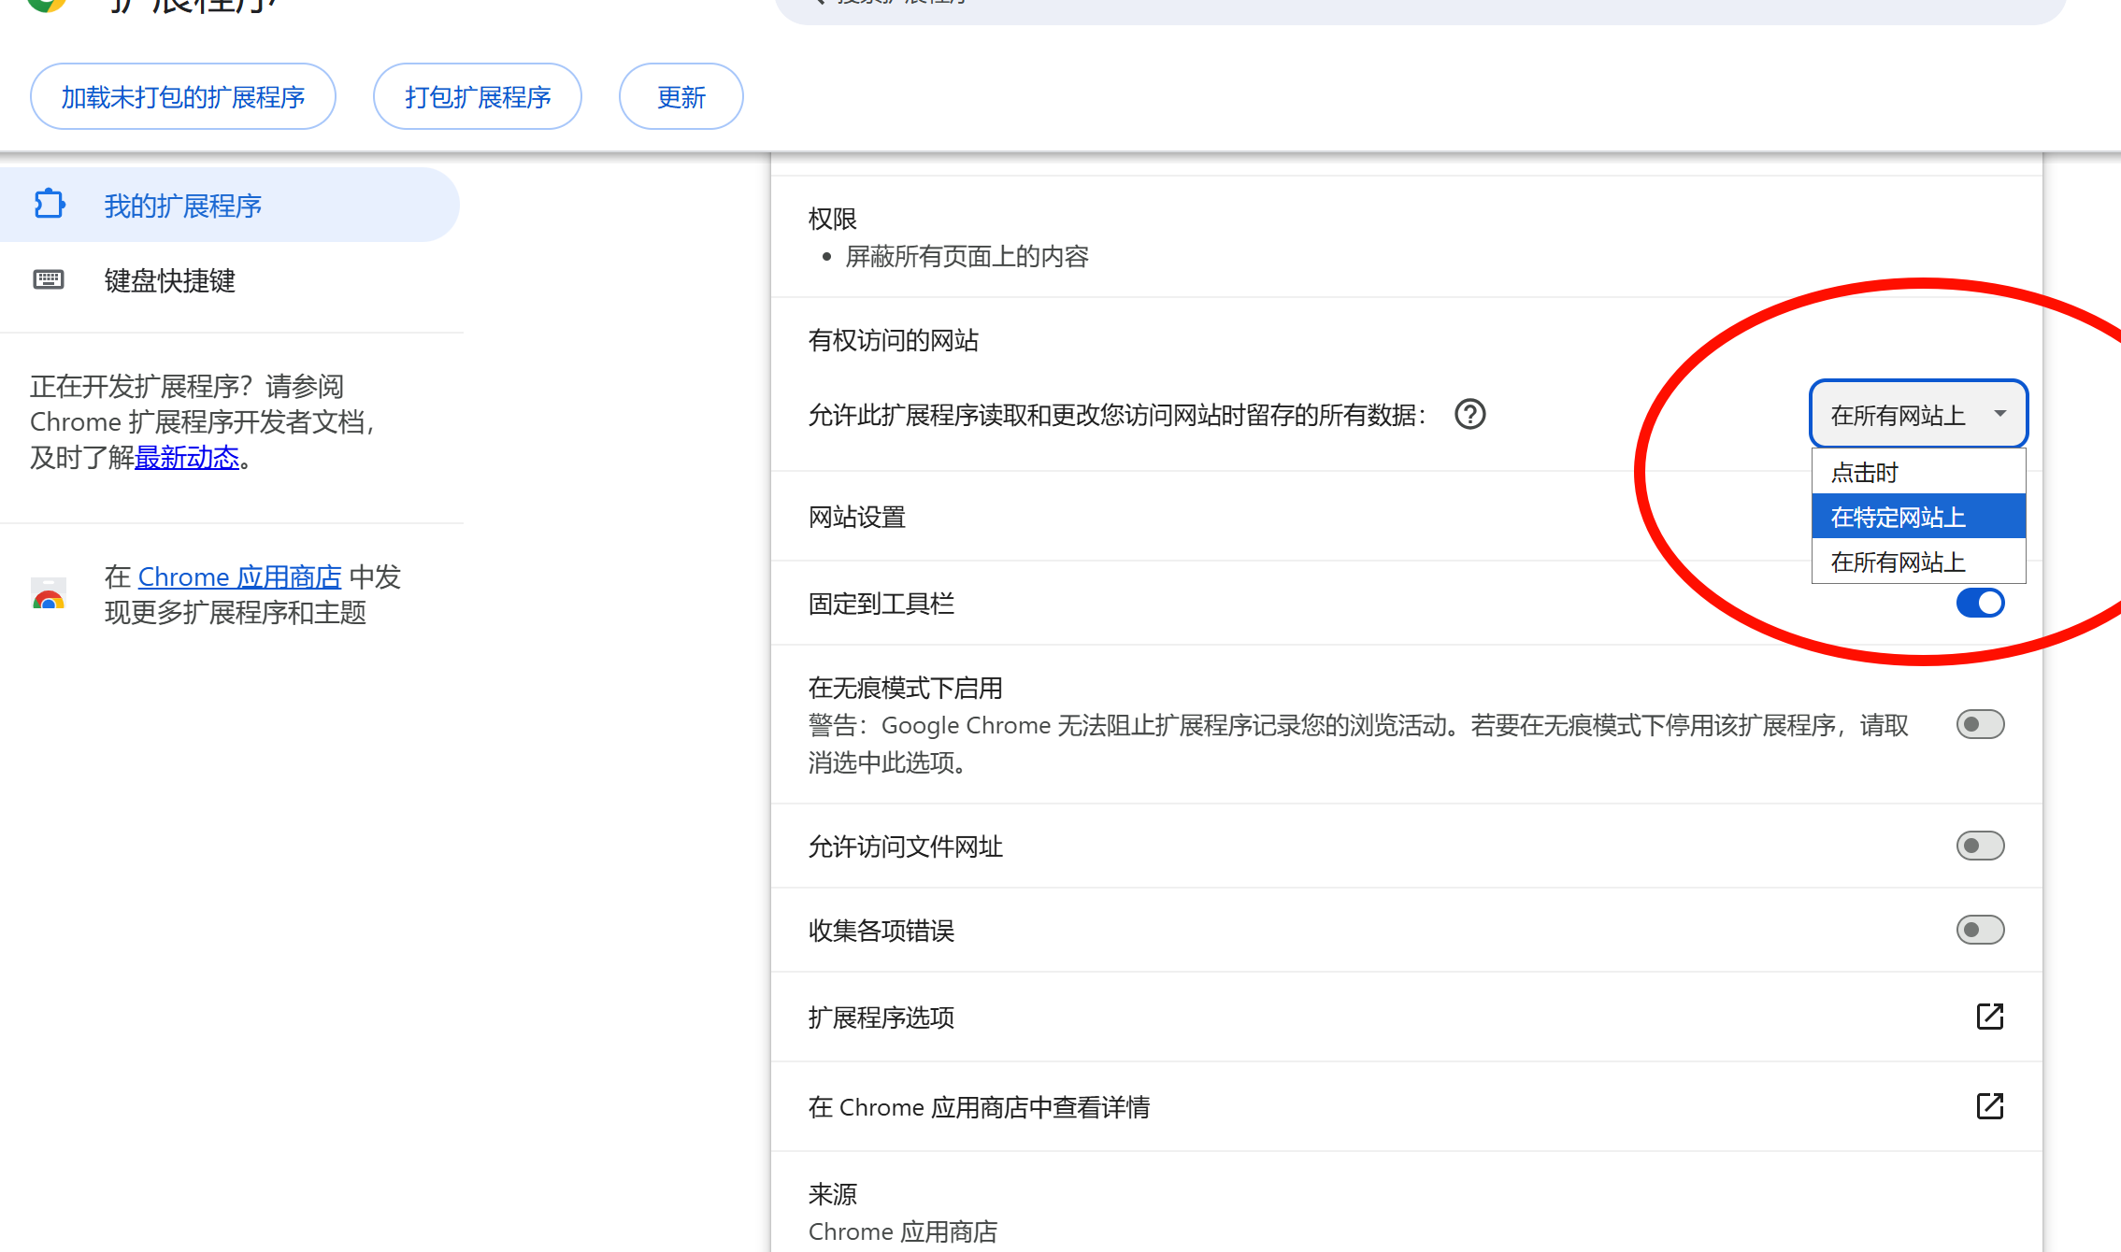
Task: Open 键盘快捷键 sidebar item
Action: click(169, 280)
